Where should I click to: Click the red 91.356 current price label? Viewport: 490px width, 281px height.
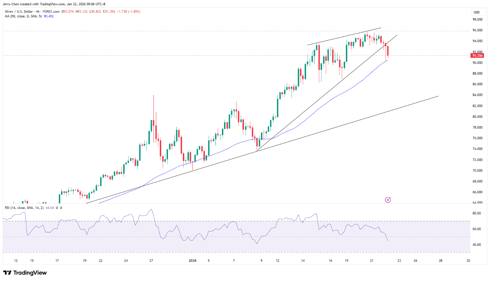click(x=477, y=55)
